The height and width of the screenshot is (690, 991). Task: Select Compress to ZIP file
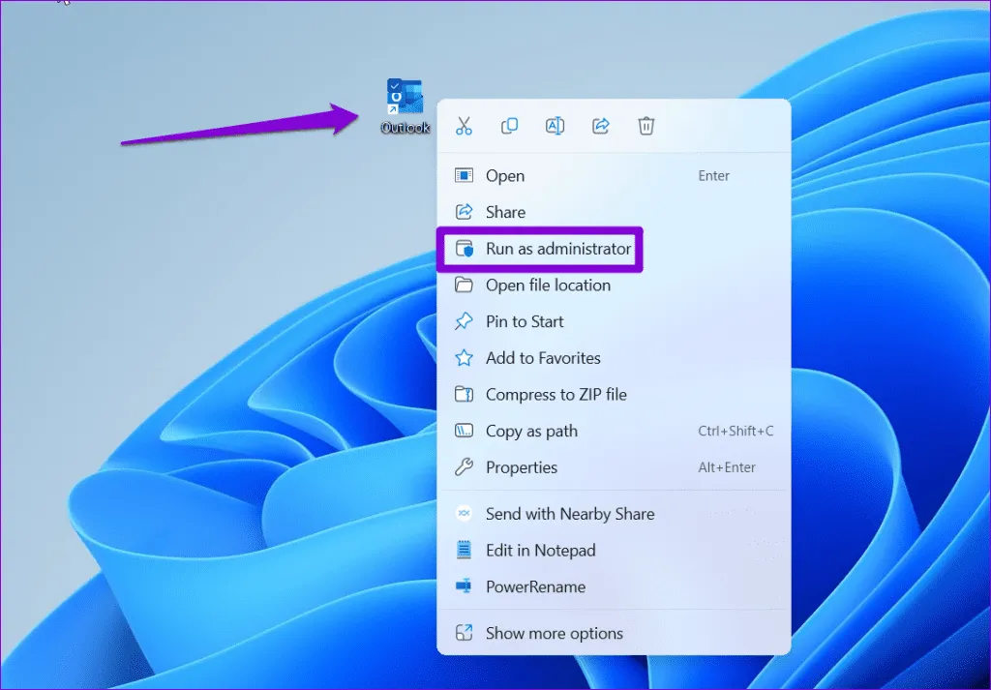556,395
